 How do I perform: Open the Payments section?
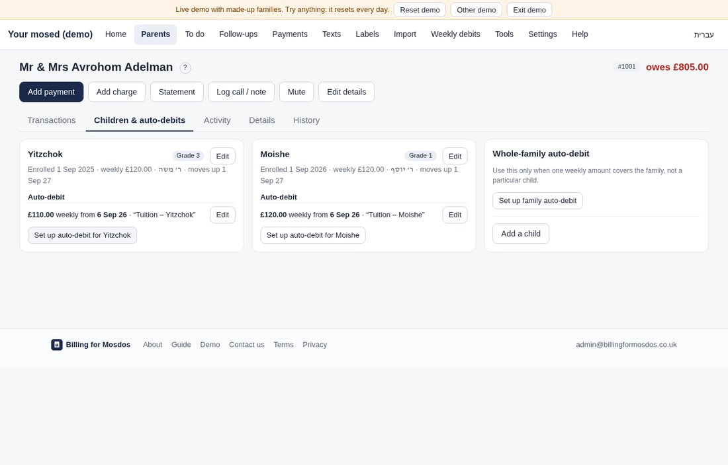[290, 34]
